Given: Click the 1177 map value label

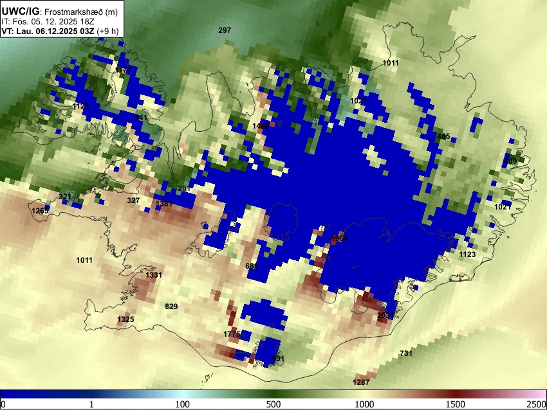Looking at the screenshot, I should pyautogui.click(x=124, y=70).
